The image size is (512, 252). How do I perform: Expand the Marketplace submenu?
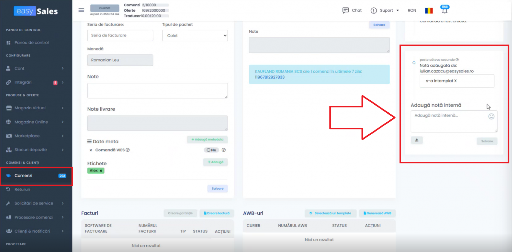tap(62, 136)
